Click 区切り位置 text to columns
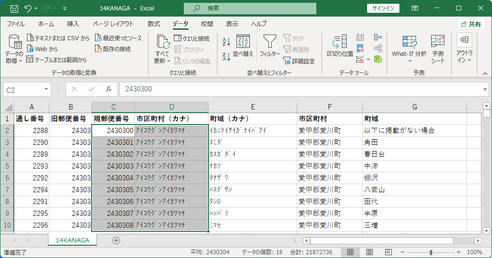The width and height of the screenshot is (492, 258). pos(340,46)
